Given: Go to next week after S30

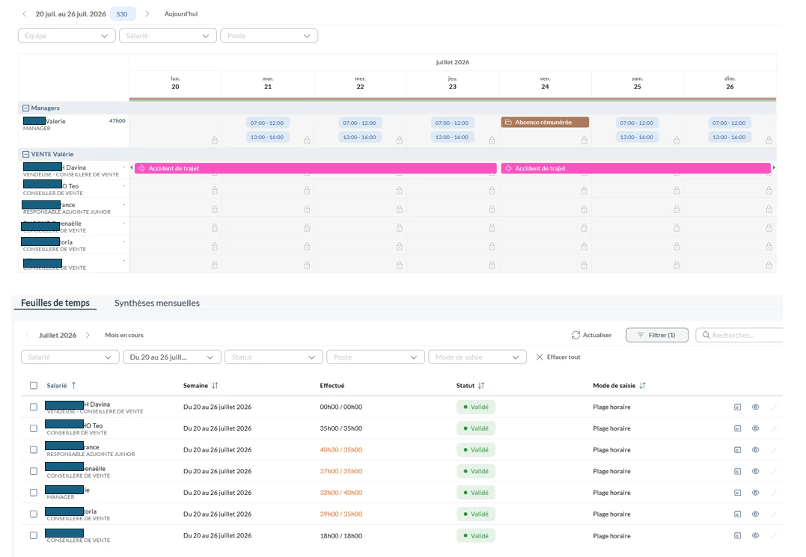Looking at the screenshot, I should pos(147,14).
